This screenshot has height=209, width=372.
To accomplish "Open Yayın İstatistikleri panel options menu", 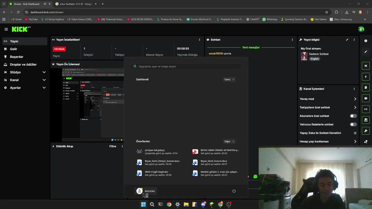I will (199, 40).
